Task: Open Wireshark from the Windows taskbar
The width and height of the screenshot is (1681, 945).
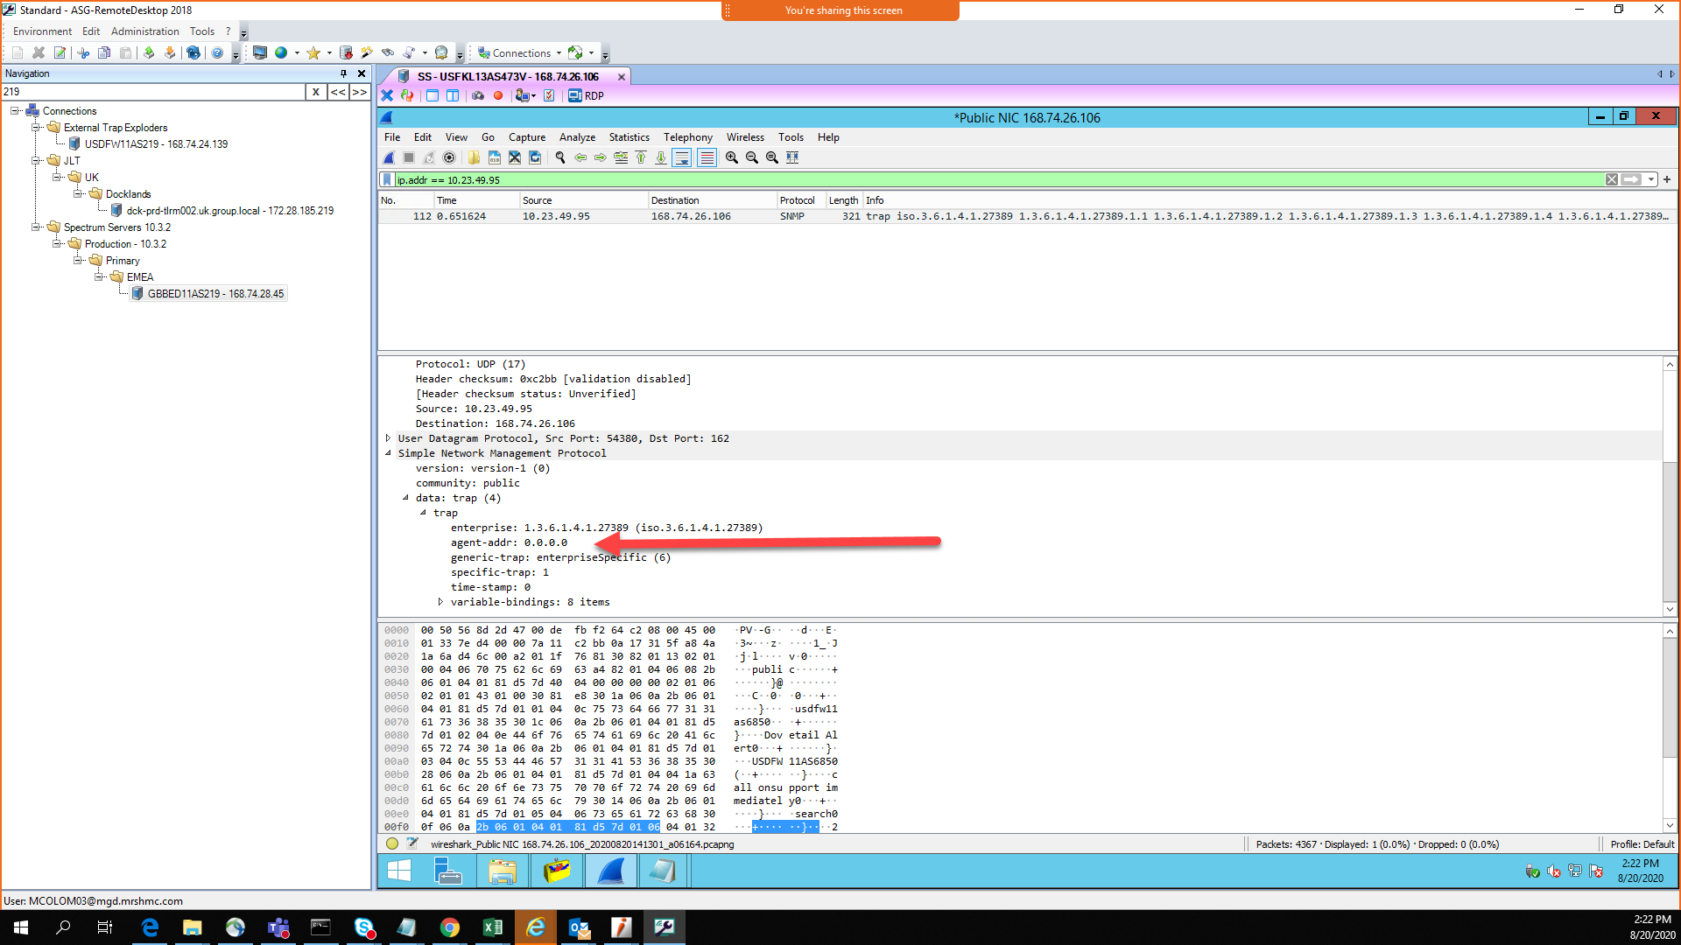Action: point(610,871)
